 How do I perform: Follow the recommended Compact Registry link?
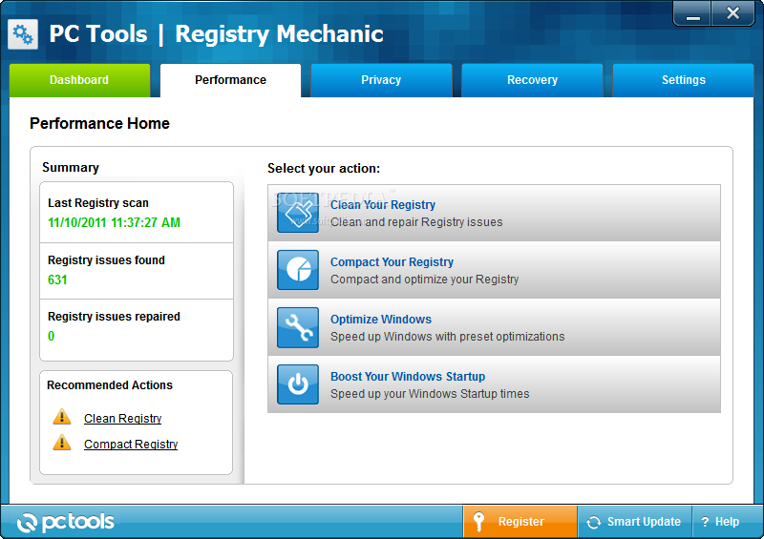(x=131, y=444)
